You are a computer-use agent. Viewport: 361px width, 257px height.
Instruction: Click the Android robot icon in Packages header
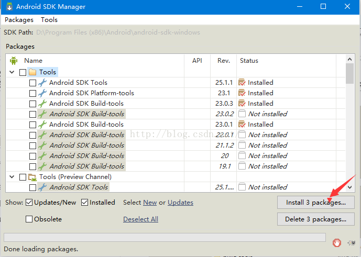tap(14, 61)
